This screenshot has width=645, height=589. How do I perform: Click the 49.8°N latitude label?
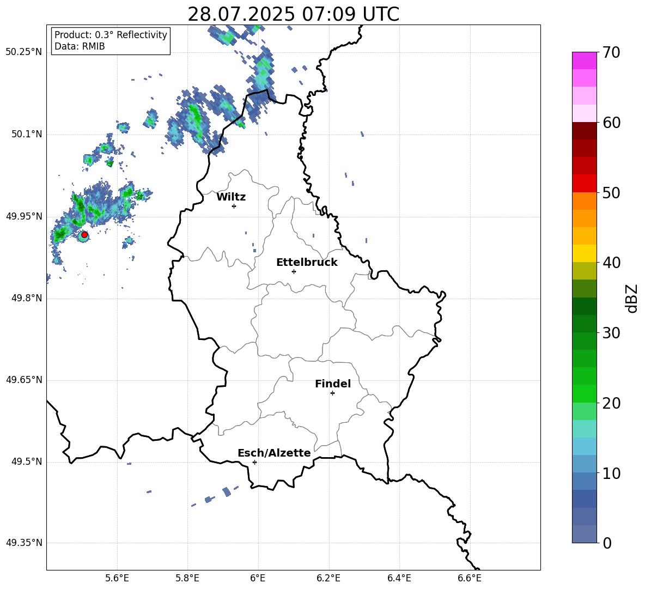tap(27, 298)
